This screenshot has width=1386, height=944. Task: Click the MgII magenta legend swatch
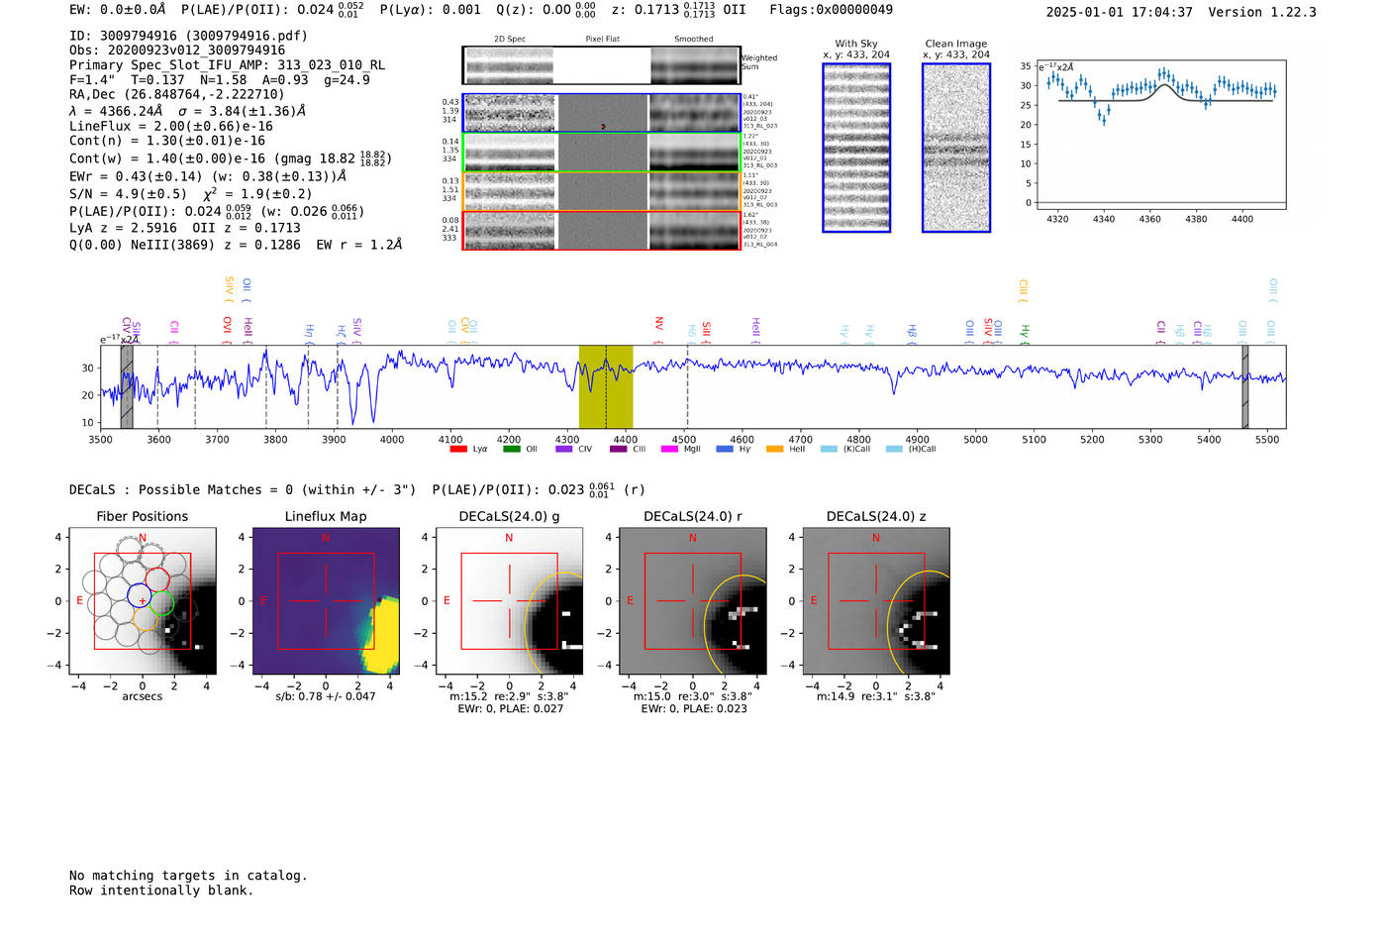(x=669, y=449)
